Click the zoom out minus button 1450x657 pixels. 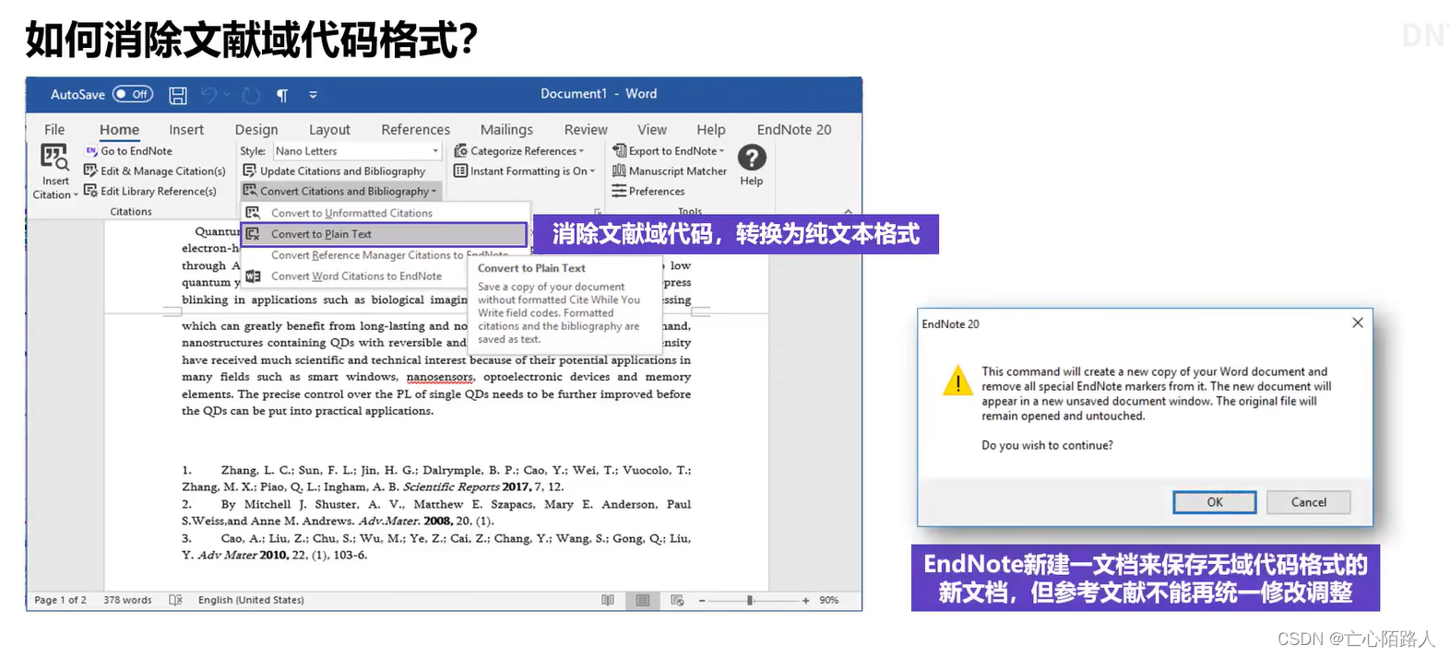(702, 601)
